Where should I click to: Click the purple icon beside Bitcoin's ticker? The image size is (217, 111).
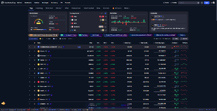pyautogui.click(x=49, y=51)
